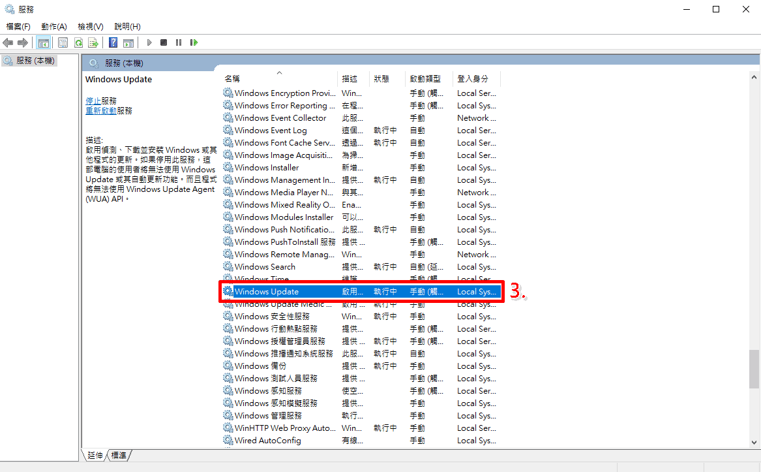The height and width of the screenshot is (472, 761).
Task: Click the 服務 title bar app icon
Action: tap(9, 9)
